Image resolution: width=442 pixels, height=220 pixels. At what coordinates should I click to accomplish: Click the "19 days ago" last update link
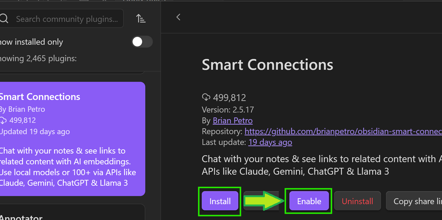pyautogui.click(x=270, y=142)
